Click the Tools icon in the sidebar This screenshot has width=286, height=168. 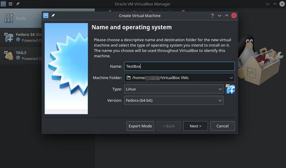(9, 18)
